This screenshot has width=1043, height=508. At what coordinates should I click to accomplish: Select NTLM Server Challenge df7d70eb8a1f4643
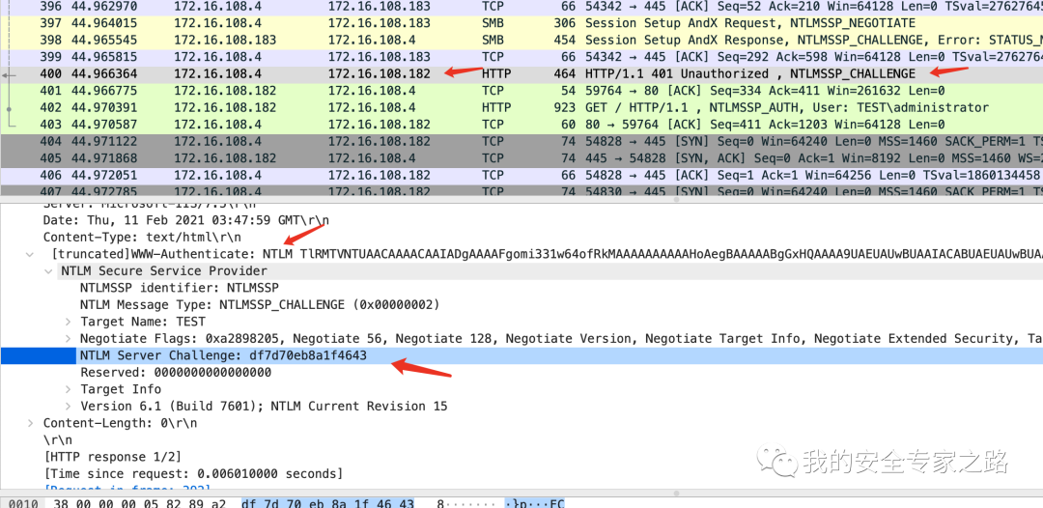(x=223, y=355)
